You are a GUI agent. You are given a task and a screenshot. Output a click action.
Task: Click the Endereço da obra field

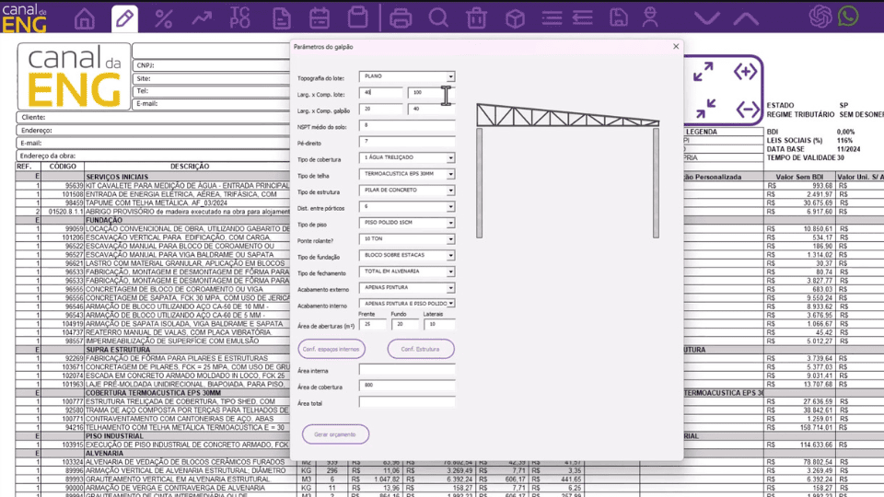(x=153, y=156)
